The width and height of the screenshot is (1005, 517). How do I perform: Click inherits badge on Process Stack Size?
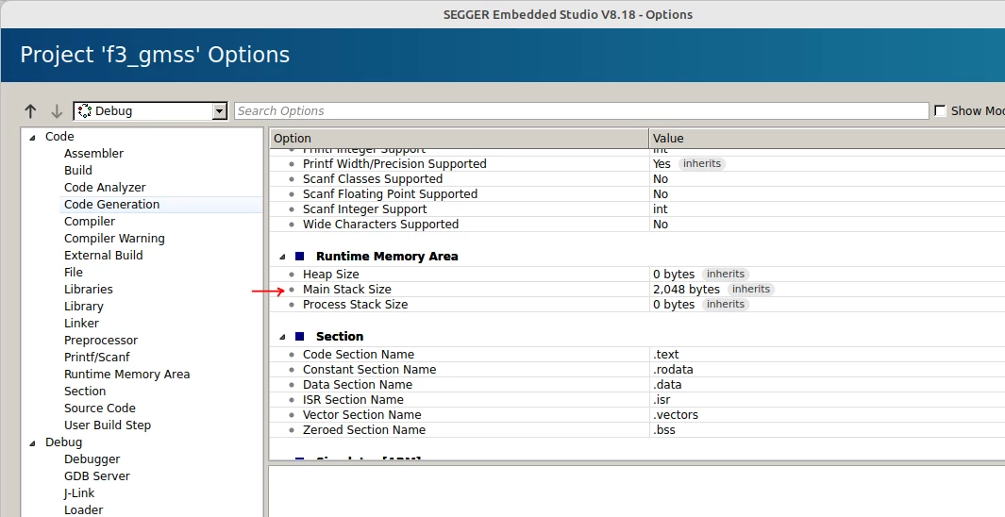[x=725, y=305]
